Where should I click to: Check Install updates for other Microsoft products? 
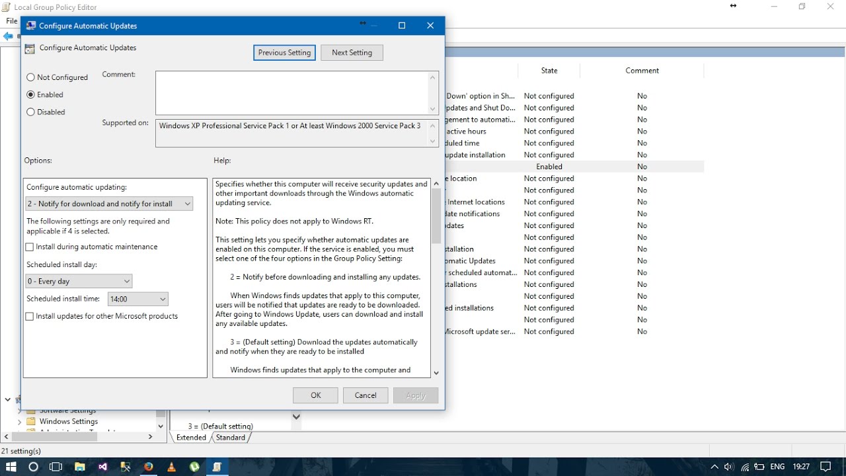coord(30,317)
